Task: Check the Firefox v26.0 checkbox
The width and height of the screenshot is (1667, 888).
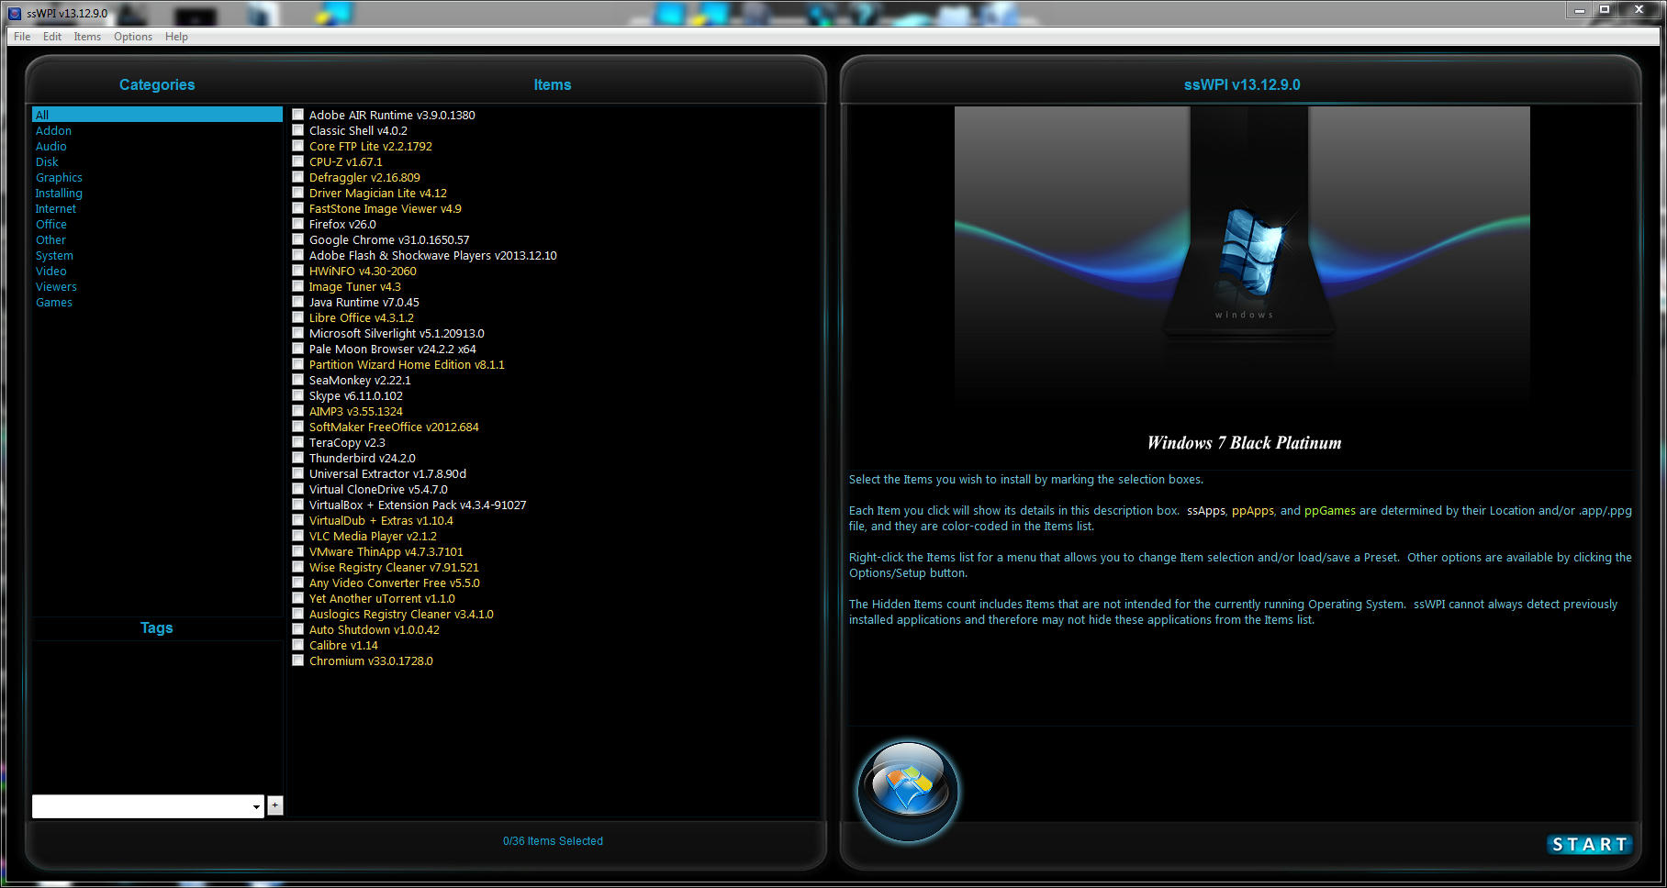Action: point(297,223)
